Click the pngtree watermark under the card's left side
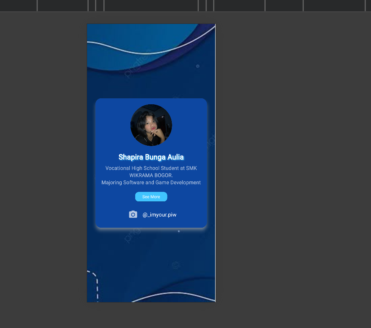The width and height of the screenshot is (371, 328). pos(132,236)
